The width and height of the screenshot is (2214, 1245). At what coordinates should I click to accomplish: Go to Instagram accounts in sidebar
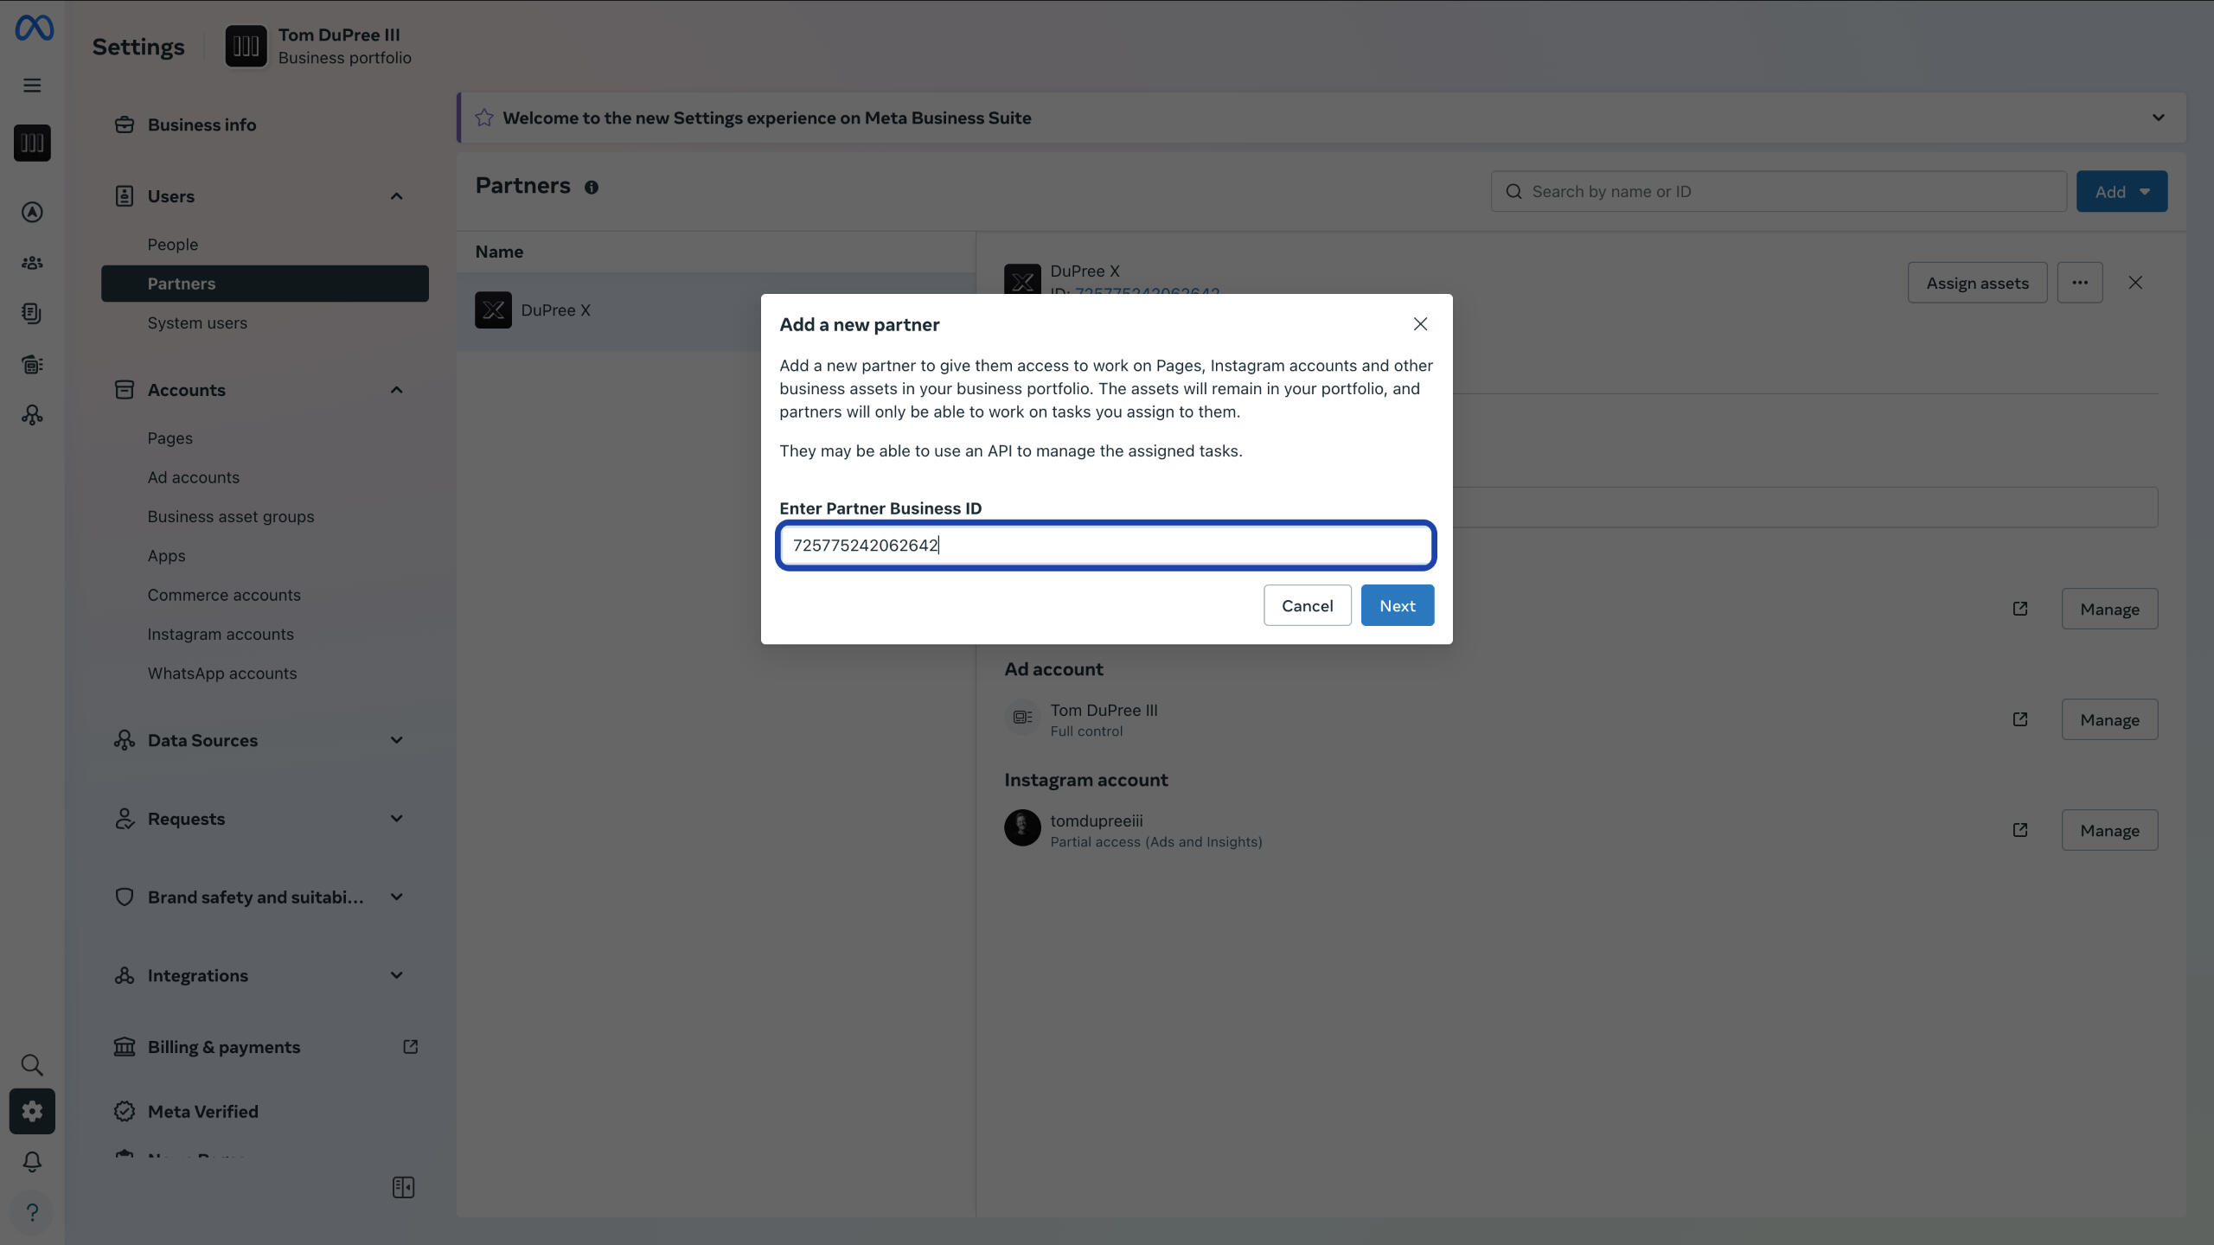(x=221, y=634)
